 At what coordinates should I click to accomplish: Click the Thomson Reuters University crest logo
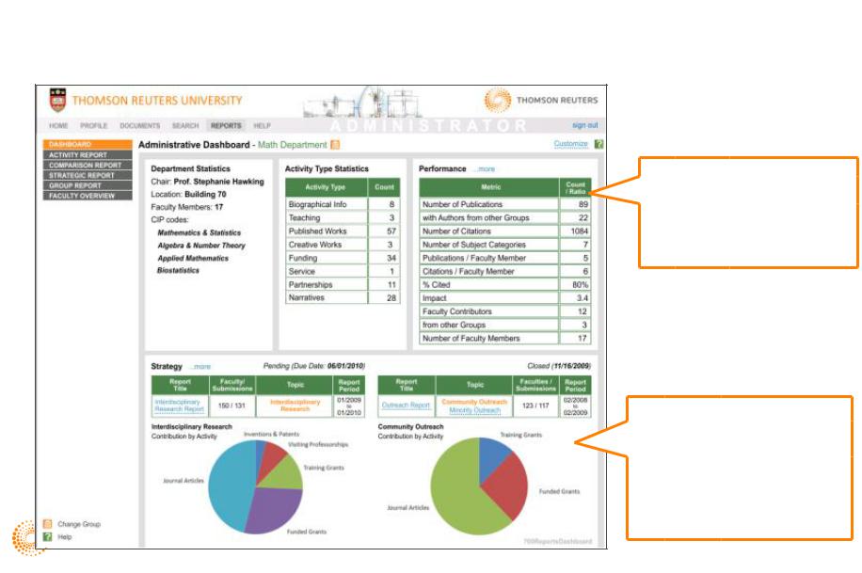(x=57, y=100)
